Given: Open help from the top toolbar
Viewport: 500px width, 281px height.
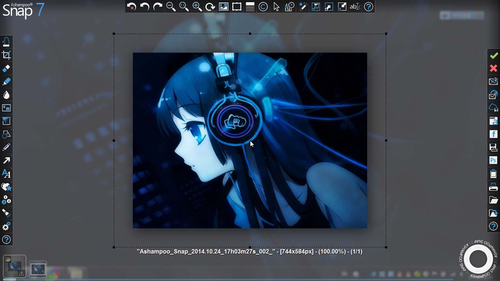Looking at the screenshot, I should [x=369, y=7].
